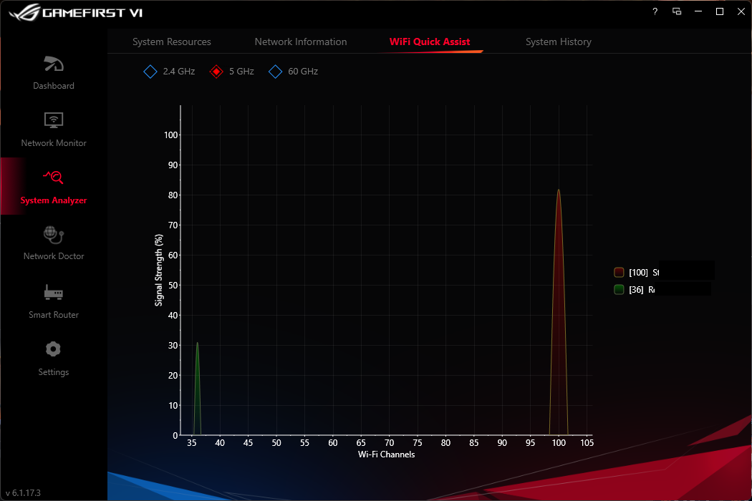752x501 pixels.
Task: Click the Wi-Fi Channels axis label
Action: point(387,454)
